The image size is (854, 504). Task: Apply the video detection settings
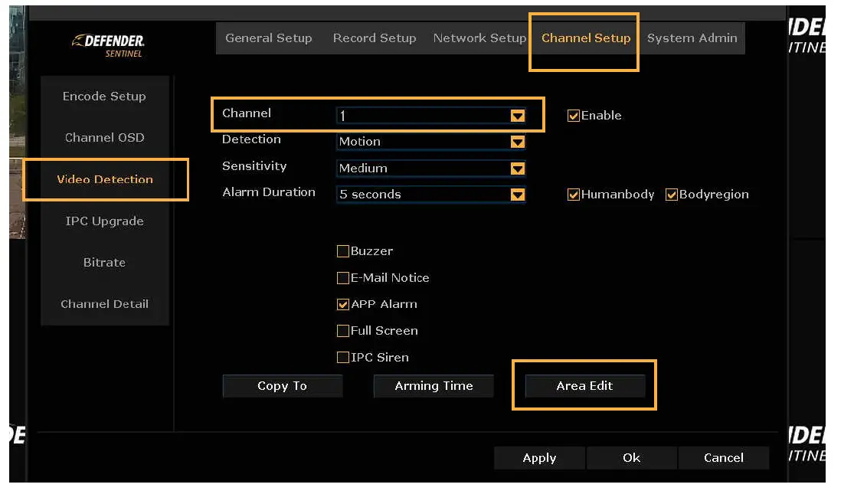point(540,458)
